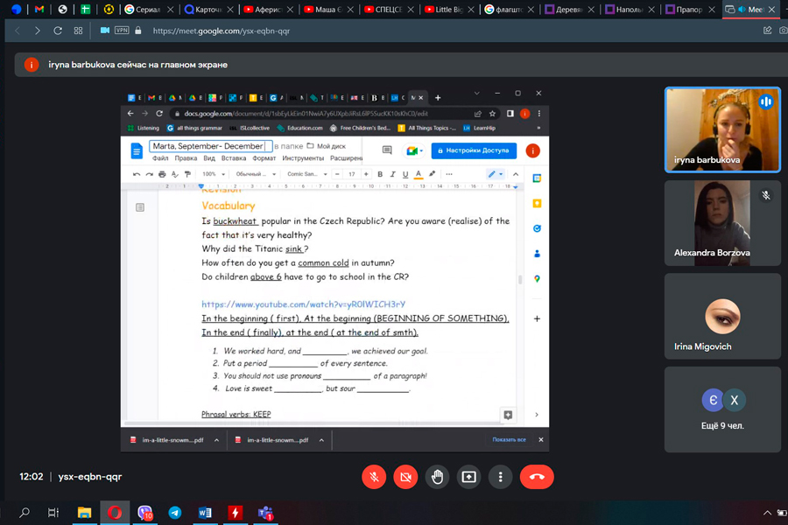Open comment history icon in Docs

pyautogui.click(x=387, y=150)
